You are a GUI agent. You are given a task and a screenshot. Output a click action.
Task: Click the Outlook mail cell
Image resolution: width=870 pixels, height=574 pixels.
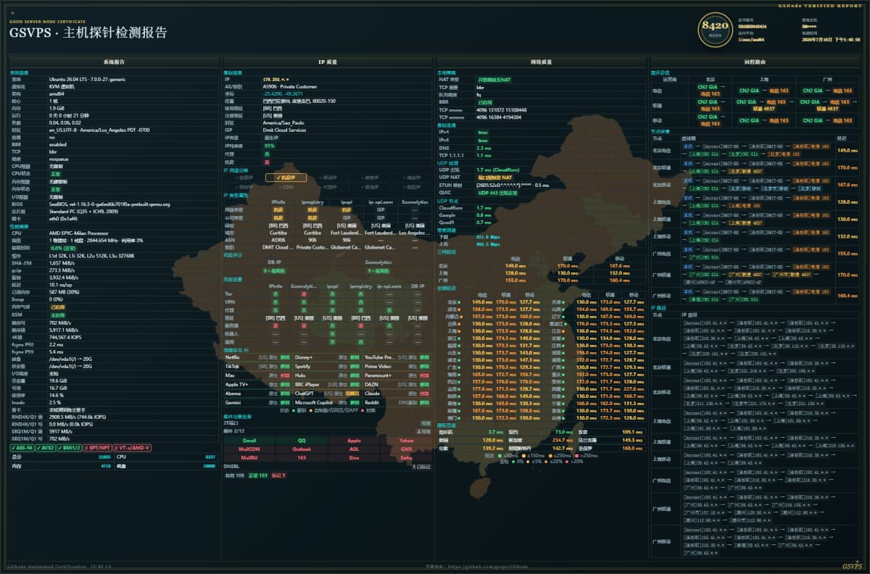(x=302, y=449)
